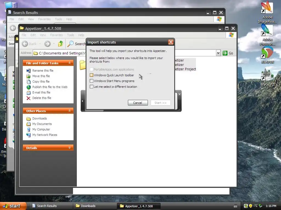Screen dimensions: 281x210
Task: Switch to Search Results taskbar button
Action: [x=50, y=206]
